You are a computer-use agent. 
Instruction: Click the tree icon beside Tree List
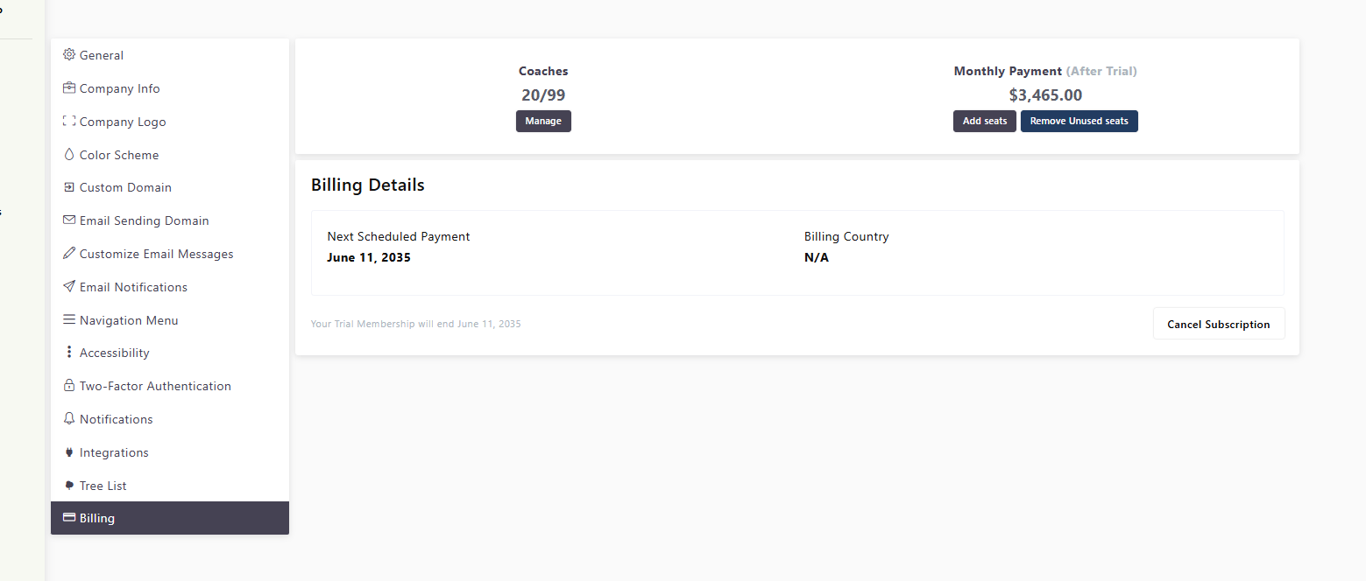[x=69, y=486]
